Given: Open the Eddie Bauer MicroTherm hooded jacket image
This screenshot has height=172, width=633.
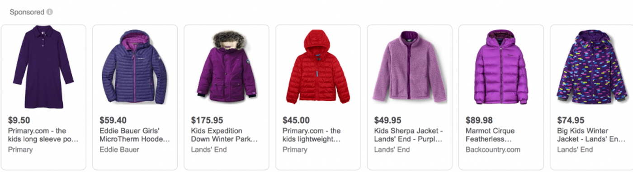Looking at the screenshot, I should pyautogui.click(x=134, y=67).
